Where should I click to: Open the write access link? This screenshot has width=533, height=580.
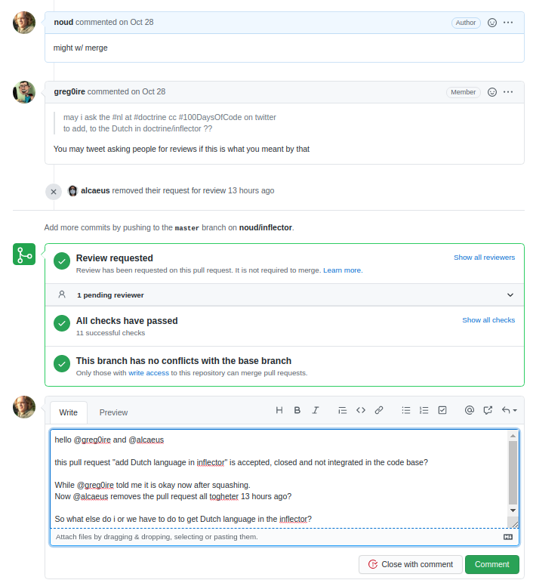148,373
